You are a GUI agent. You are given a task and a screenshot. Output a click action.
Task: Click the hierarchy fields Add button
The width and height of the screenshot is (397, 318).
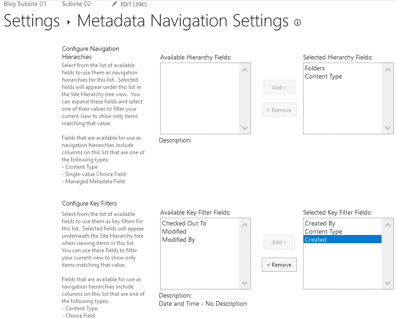click(x=279, y=87)
